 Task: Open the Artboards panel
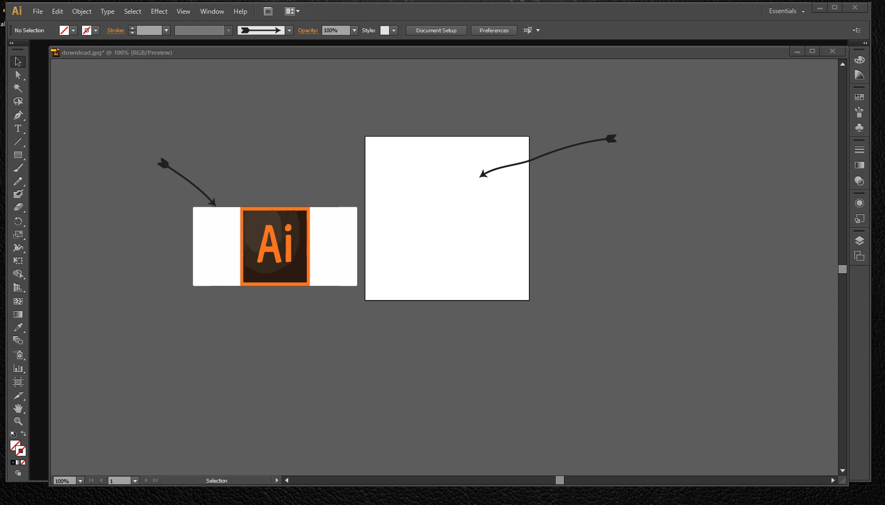click(859, 256)
